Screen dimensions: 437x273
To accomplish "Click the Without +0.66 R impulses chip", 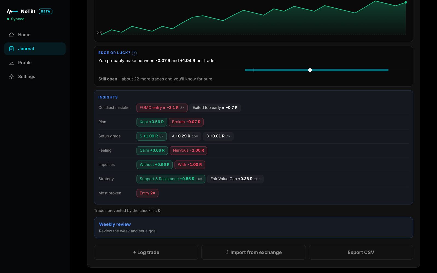I will [155, 164].
